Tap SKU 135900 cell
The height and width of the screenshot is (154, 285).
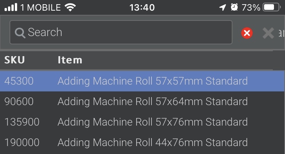coord(22,122)
